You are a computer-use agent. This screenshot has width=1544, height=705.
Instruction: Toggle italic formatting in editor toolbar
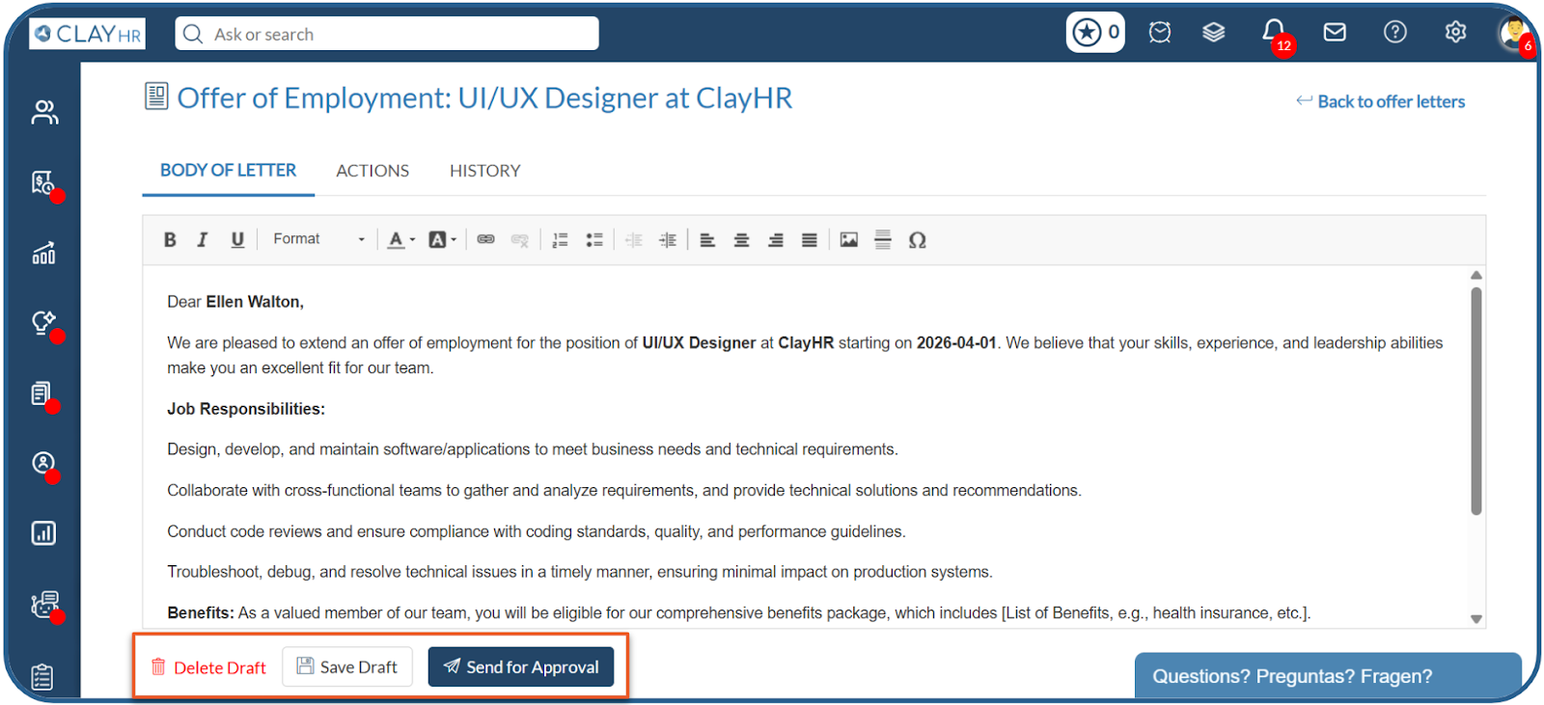203,240
